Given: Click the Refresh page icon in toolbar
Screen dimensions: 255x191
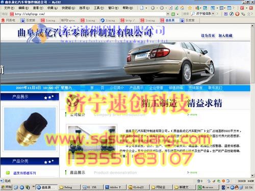Looking at the screenshot, I should [176, 8].
